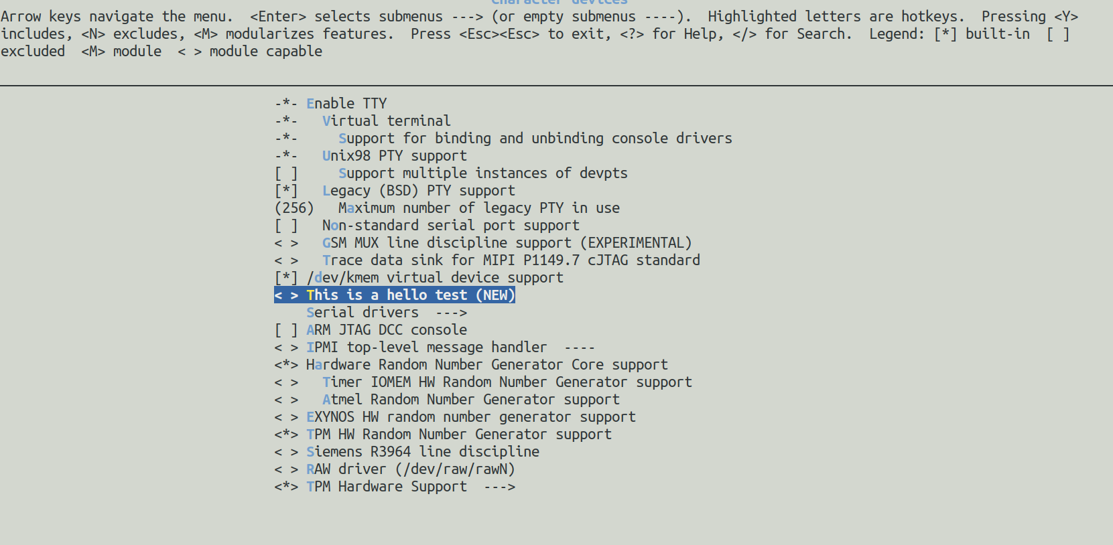
Task: Open the Serial drivers submenu
Action: point(387,313)
